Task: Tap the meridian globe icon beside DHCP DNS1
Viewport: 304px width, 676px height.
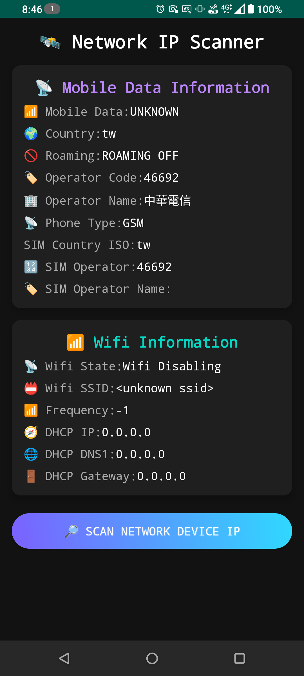Action: click(x=31, y=454)
